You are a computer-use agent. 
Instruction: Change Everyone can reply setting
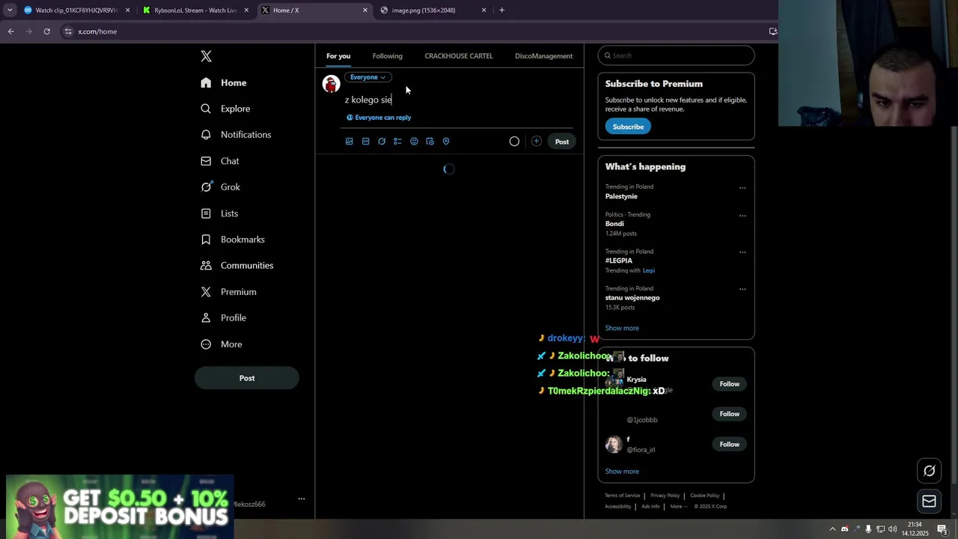pyautogui.click(x=379, y=118)
